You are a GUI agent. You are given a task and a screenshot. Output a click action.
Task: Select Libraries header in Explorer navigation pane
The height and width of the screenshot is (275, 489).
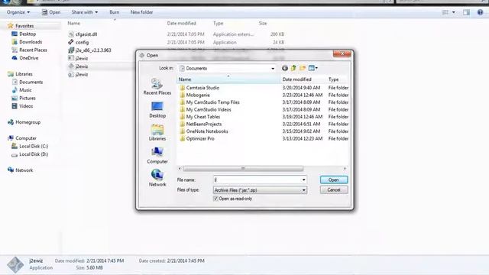pos(21,74)
